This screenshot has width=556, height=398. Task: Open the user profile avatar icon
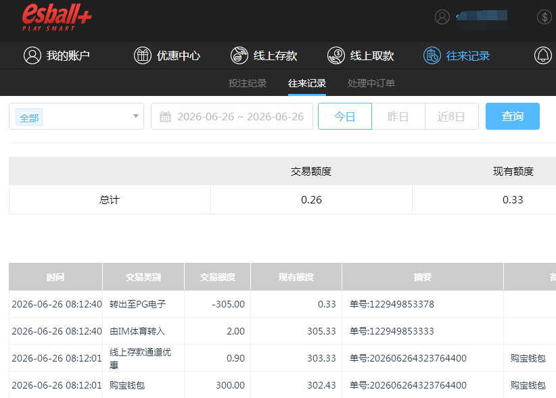[442, 17]
